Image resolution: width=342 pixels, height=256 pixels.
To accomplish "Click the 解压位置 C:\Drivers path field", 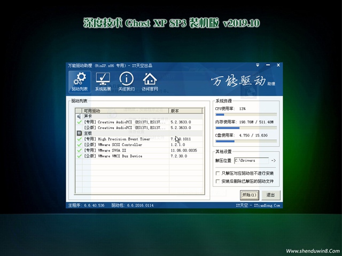I will click(x=252, y=160).
